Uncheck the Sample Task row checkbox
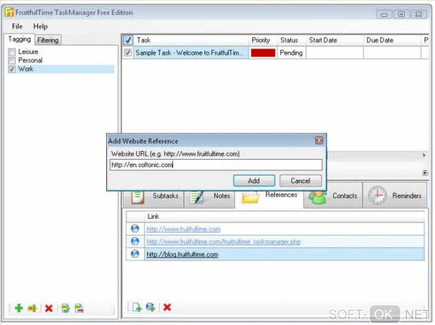Viewport: 435px width, 325px height. point(128,52)
